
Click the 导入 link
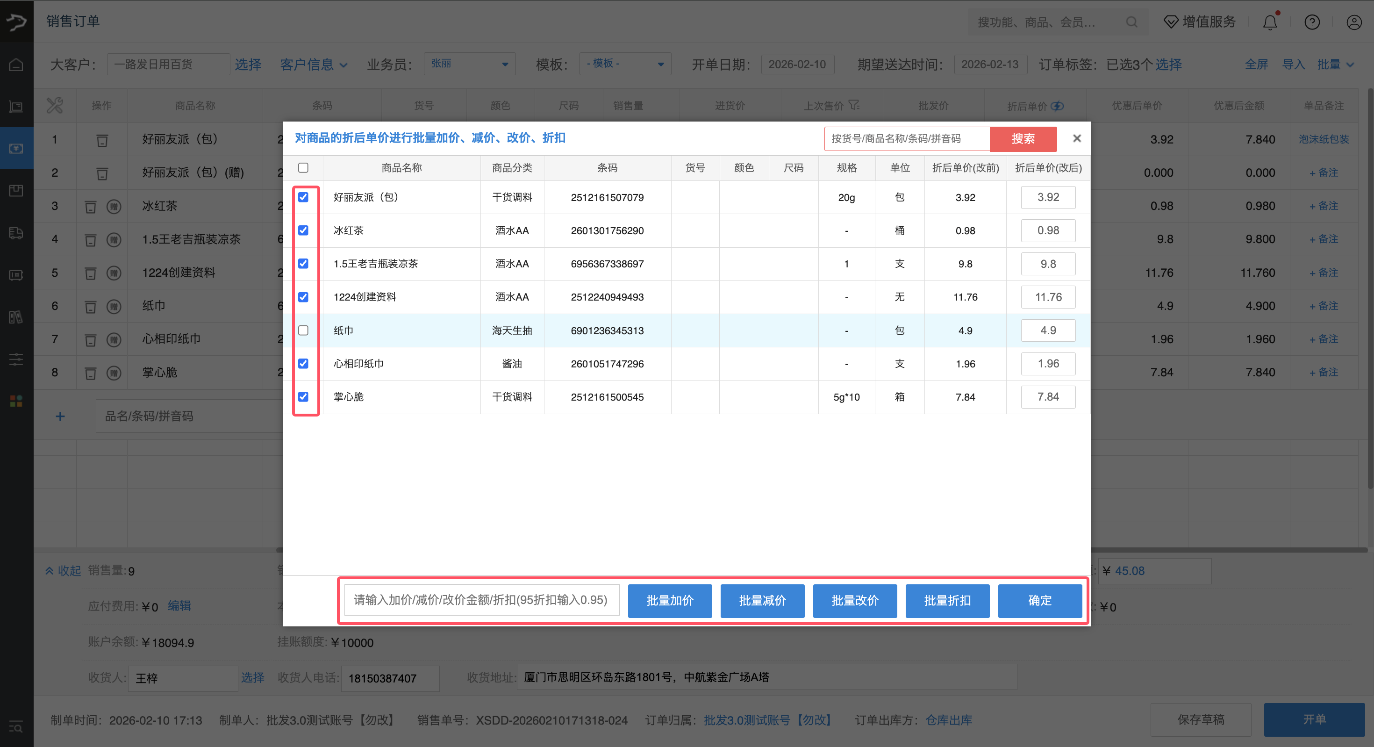(1293, 65)
